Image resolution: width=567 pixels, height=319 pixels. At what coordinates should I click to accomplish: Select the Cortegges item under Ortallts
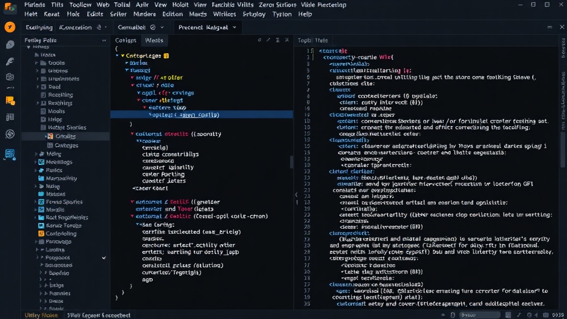(66, 145)
